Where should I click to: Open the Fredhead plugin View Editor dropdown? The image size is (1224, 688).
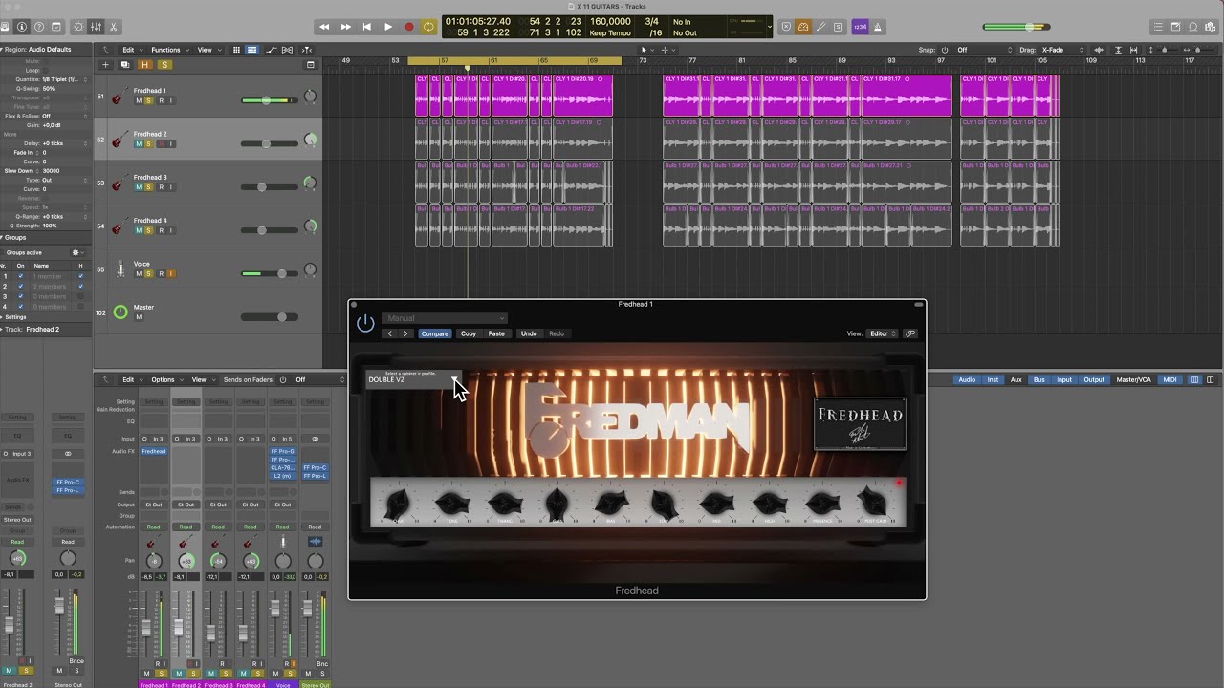coord(882,333)
